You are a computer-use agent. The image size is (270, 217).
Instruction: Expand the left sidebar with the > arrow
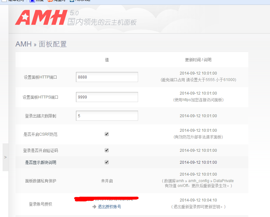[x=5, y=157]
